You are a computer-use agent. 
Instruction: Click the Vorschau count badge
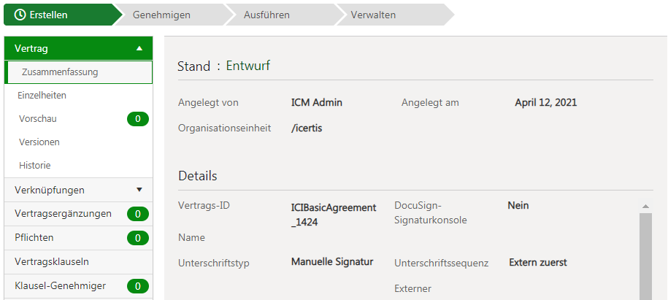(x=137, y=118)
